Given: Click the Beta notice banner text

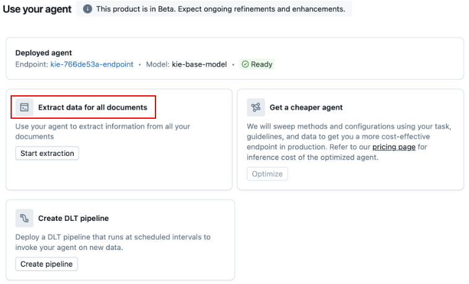Looking at the screenshot, I should click(x=221, y=9).
